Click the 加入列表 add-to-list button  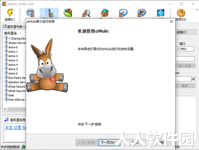click(x=185, y=66)
